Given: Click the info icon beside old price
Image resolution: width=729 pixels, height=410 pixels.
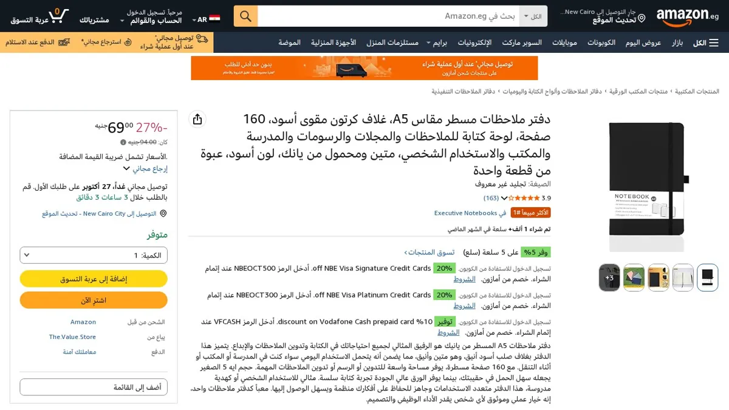Looking at the screenshot, I should [123, 142].
